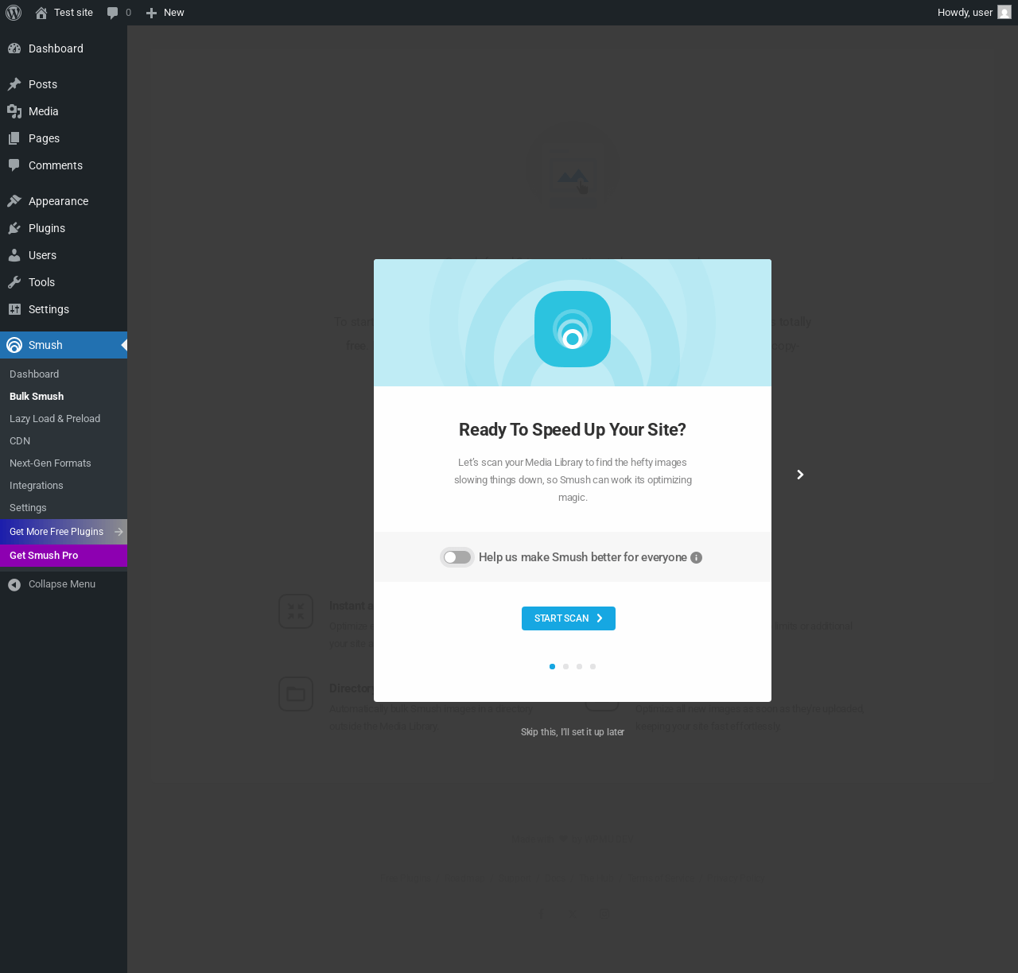Select the fourth onboarding slide dot
1018x973 pixels.
(593, 666)
